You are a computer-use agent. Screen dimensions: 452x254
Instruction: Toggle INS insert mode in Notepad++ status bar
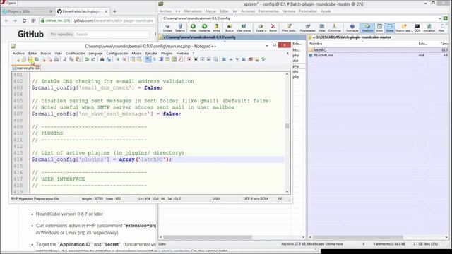pyautogui.click(x=280, y=199)
